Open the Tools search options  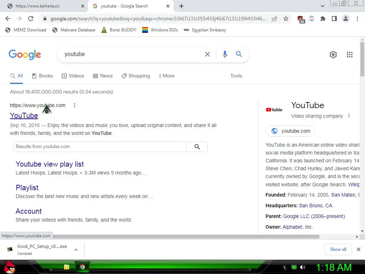[x=236, y=76]
